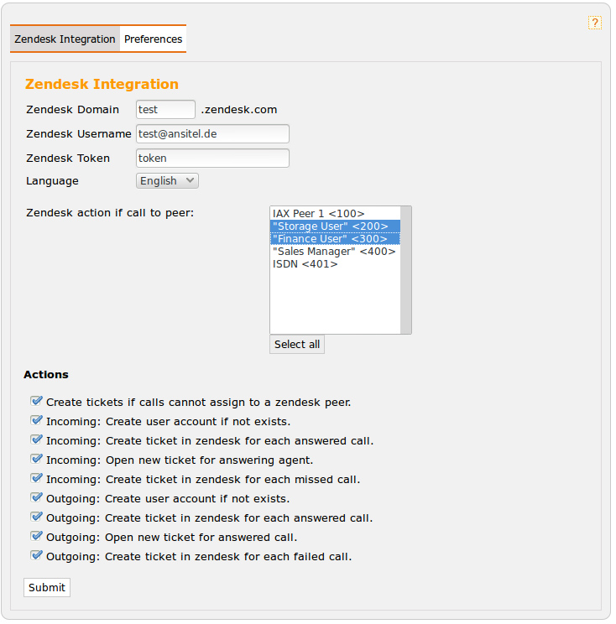The width and height of the screenshot is (616, 624).
Task: Click the Zendesk Domain input field
Action: [165, 110]
